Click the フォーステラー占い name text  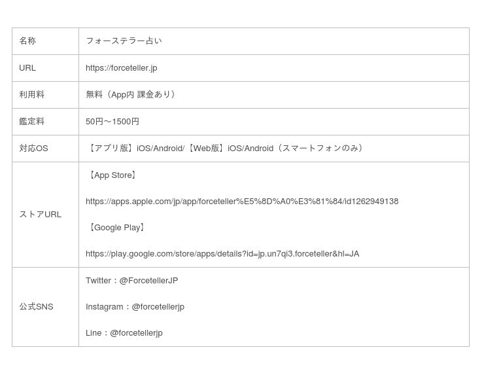point(124,41)
